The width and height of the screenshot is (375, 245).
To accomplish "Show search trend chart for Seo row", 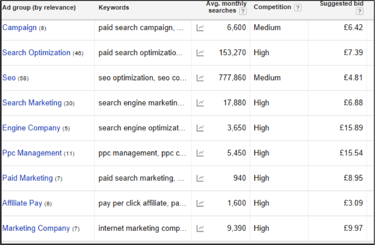I will [x=200, y=78].
